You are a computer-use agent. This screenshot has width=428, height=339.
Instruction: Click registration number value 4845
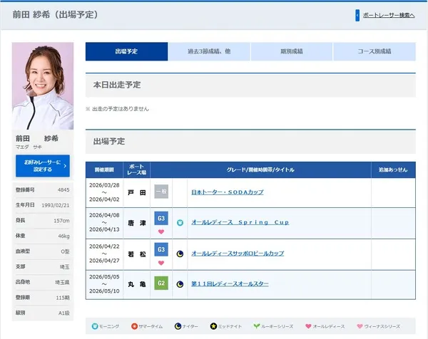pyautogui.click(x=63, y=189)
